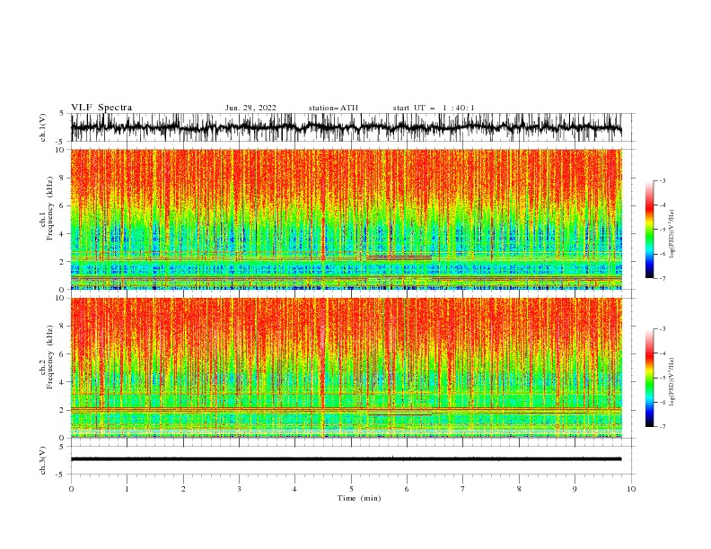Click the 'VLF Spectra' title text

[101, 108]
